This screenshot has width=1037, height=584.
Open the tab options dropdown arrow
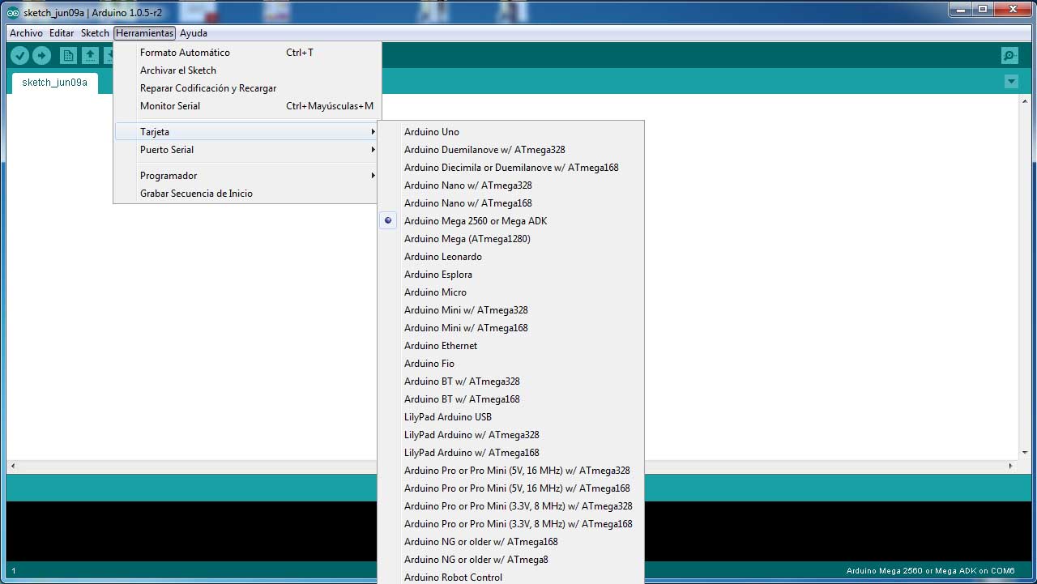[1011, 81]
